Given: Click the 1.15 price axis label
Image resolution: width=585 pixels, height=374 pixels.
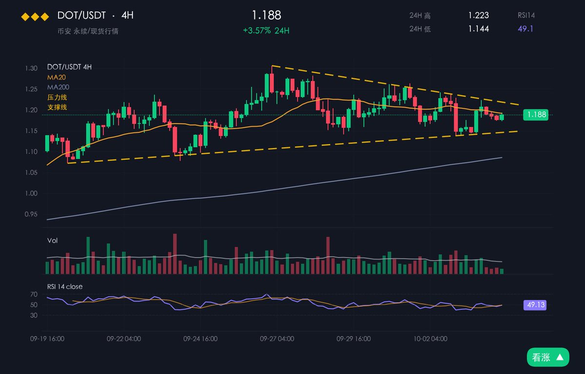Looking at the screenshot, I should 31,131.
